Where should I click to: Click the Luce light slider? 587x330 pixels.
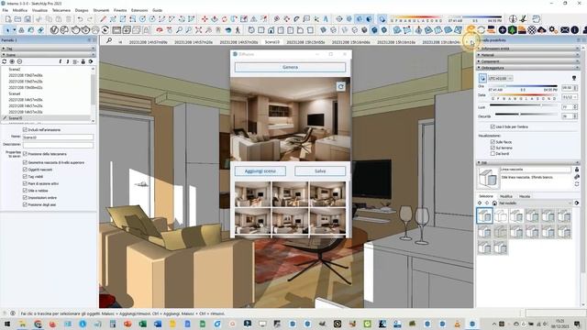point(524,105)
